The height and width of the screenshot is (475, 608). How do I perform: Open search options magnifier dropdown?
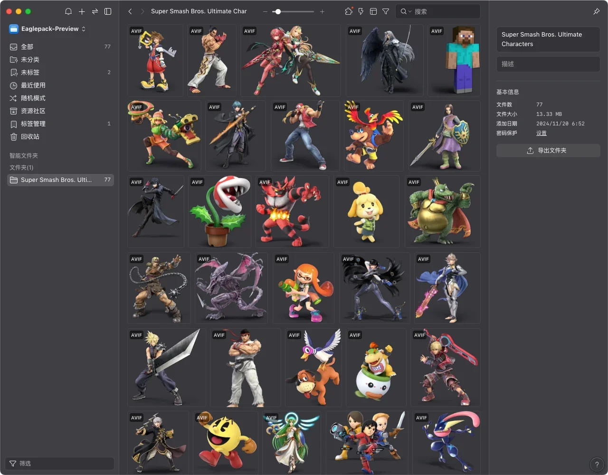pos(406,11)
